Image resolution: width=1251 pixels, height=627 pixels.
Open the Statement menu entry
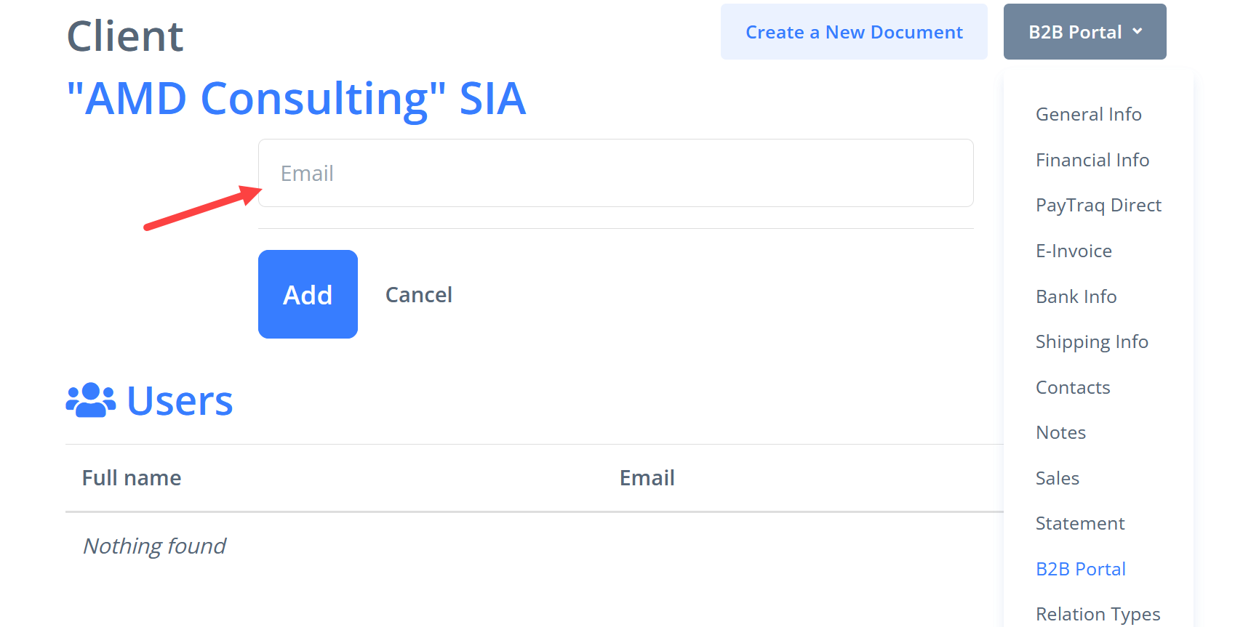(1080, 523)
